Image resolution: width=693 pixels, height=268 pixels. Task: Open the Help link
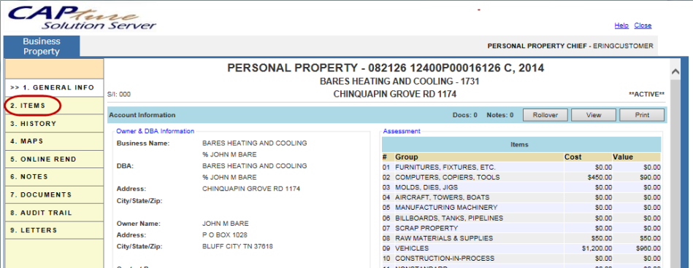coord(621,25)
